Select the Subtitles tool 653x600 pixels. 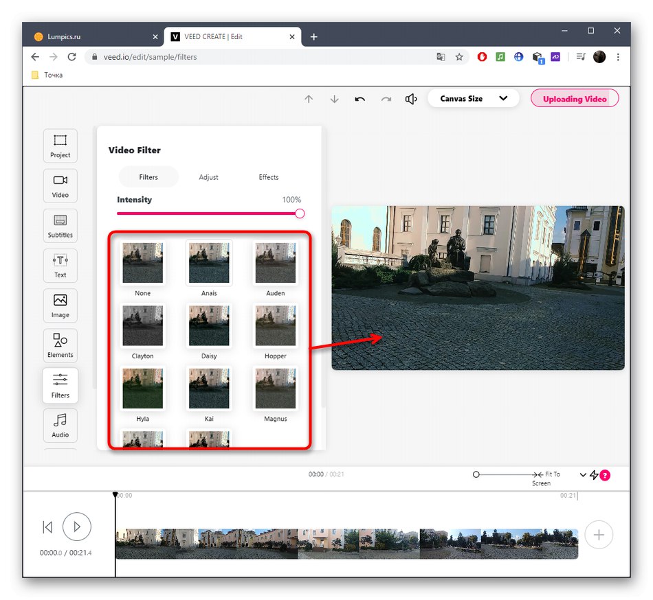60,226
